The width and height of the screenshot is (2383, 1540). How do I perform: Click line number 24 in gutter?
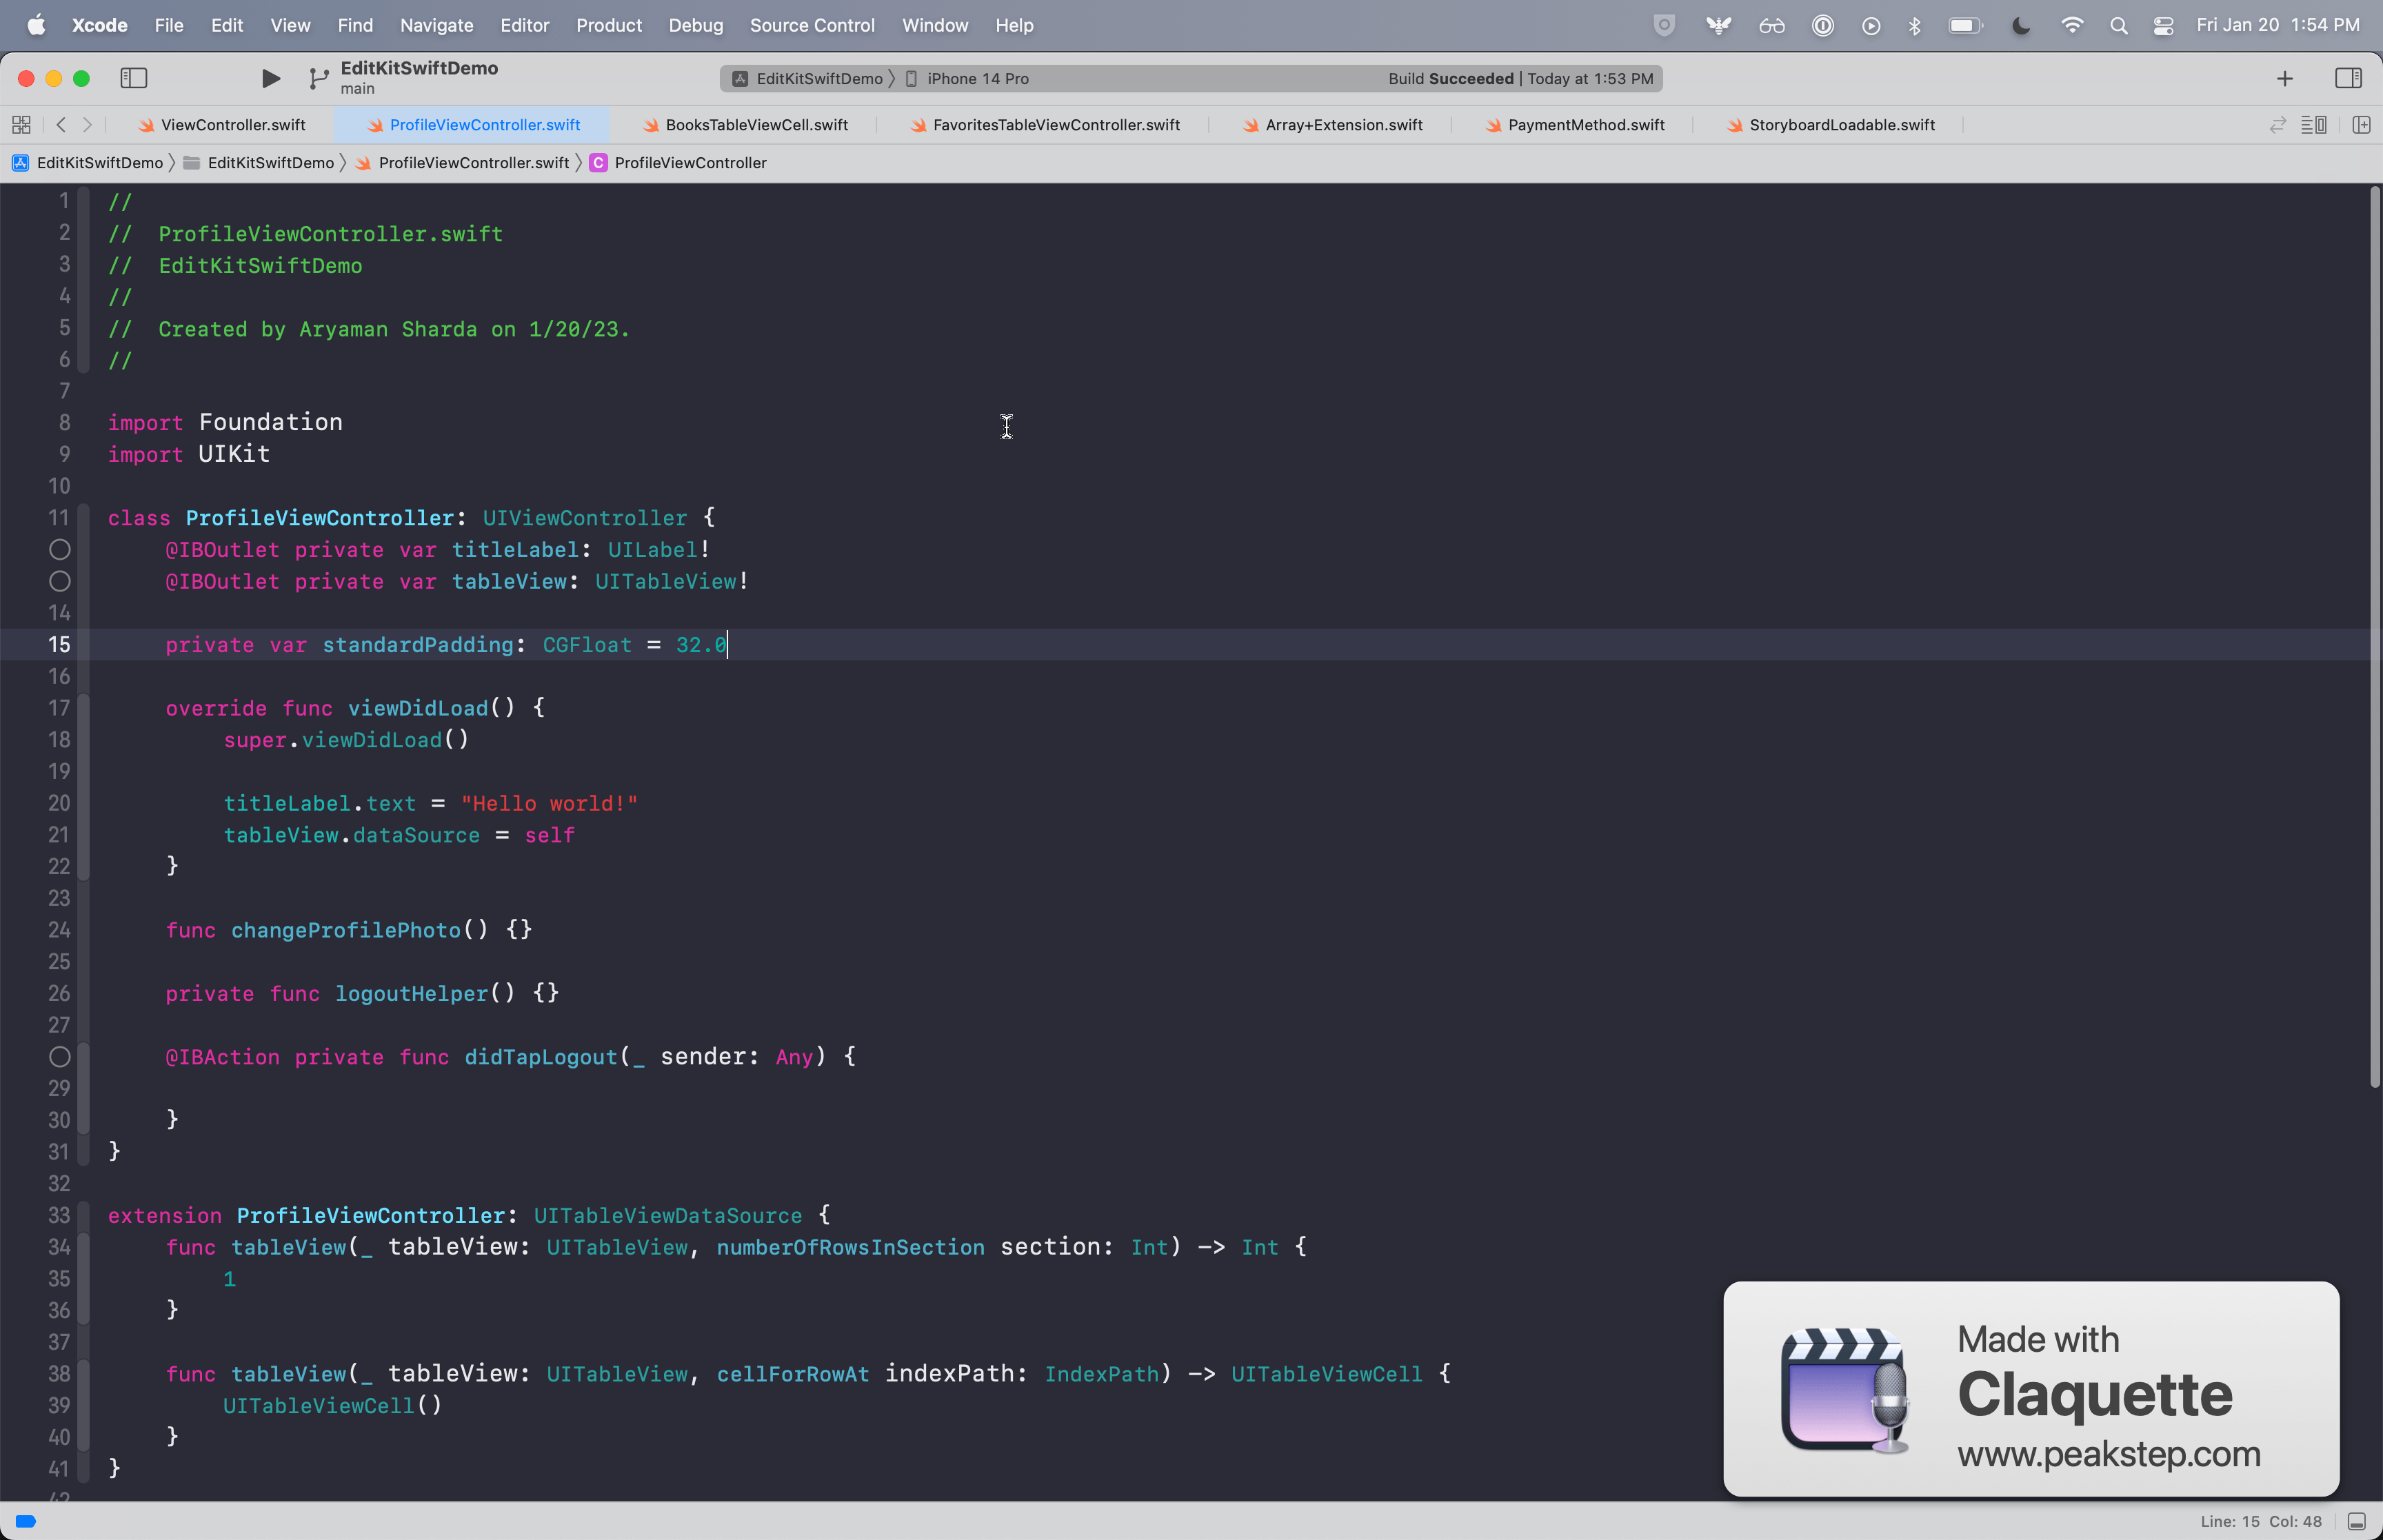(59, 930)
